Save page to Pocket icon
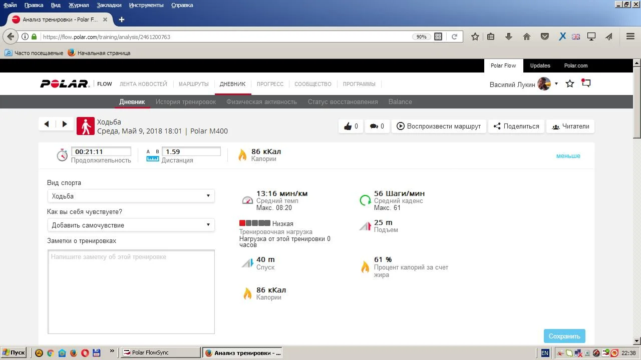641x360 pixels. 545,36
